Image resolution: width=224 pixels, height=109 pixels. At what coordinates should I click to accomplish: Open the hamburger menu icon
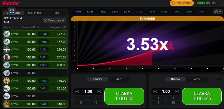(222, 3)
